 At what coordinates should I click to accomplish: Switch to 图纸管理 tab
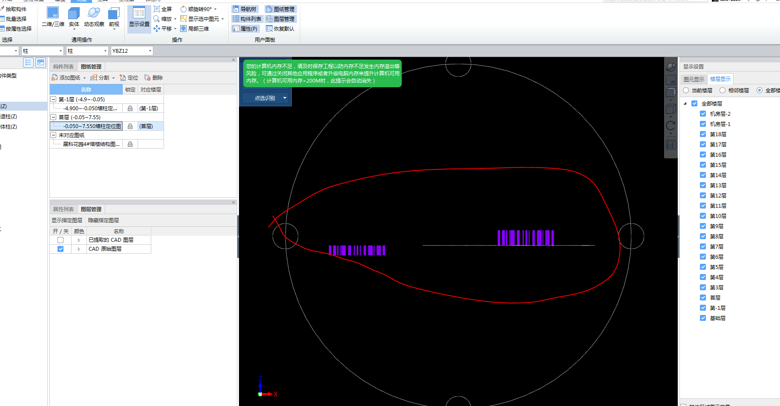(x=91, y=67)
